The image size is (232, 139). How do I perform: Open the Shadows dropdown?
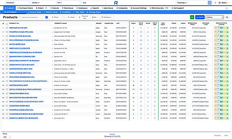pos(106,17)
